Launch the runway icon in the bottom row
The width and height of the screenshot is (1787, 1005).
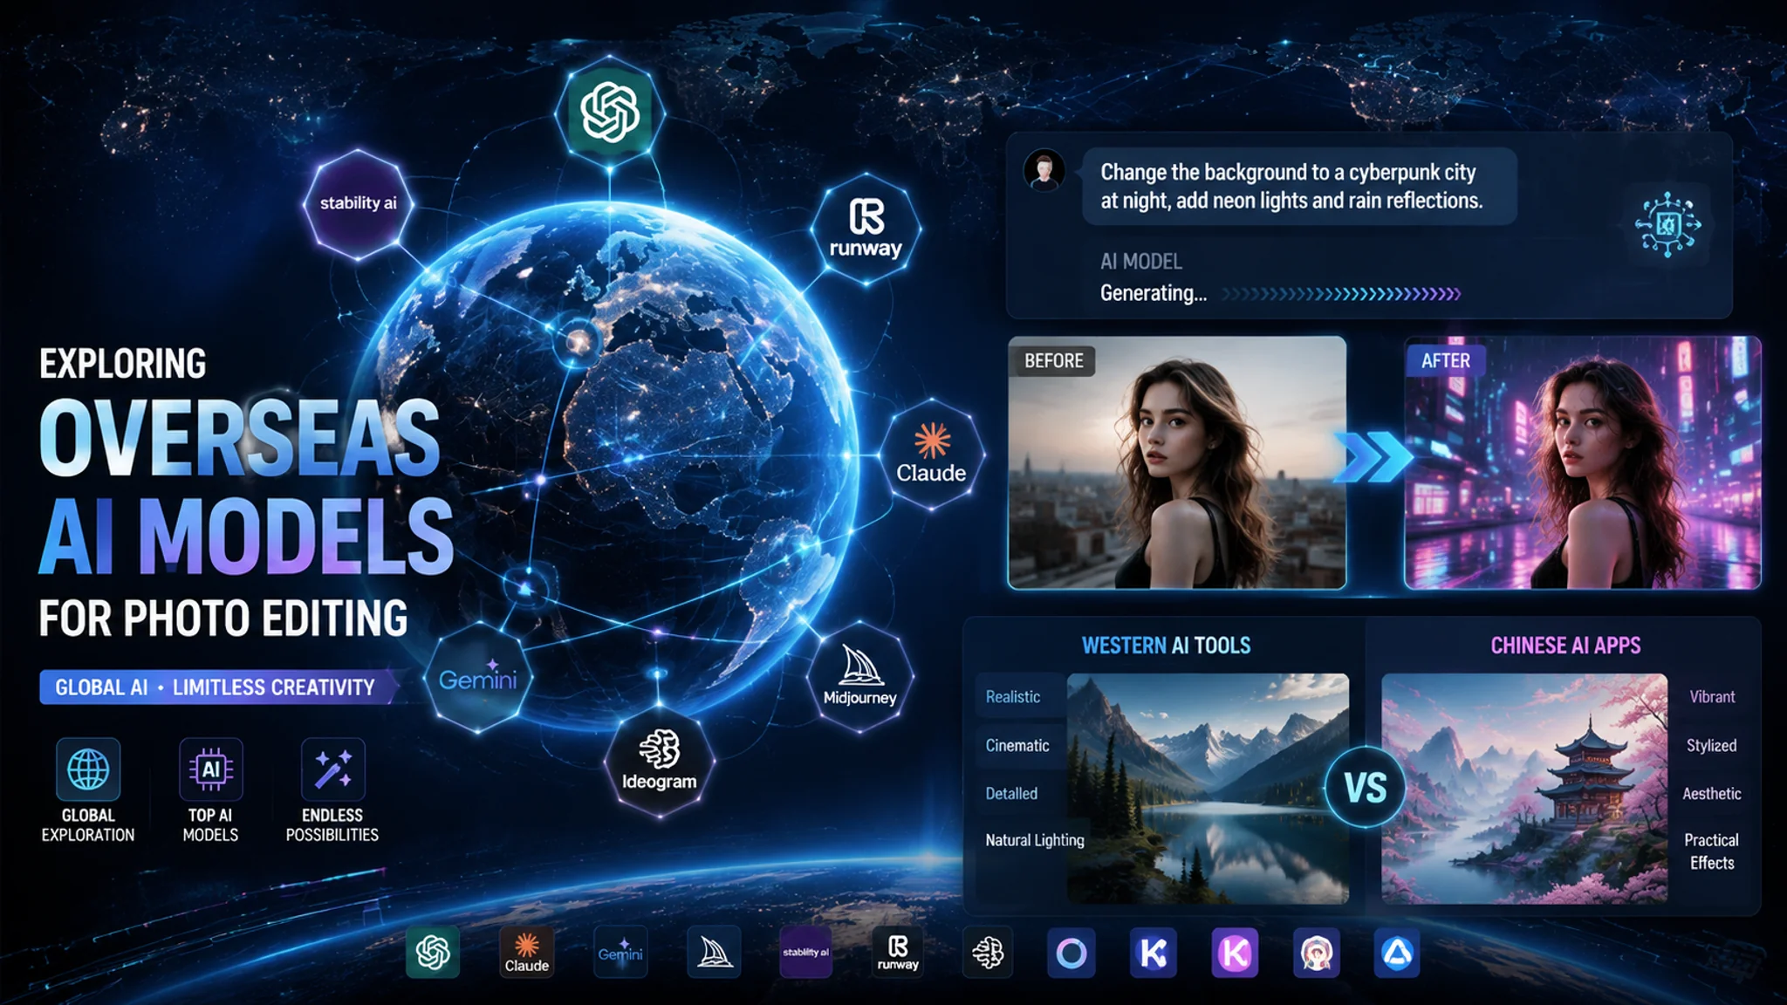coord(898,952)
